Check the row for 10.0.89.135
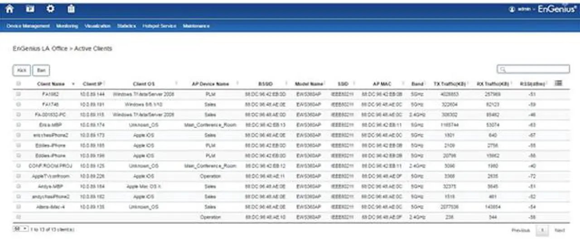 pyautogui.click(x=19, y=206)
